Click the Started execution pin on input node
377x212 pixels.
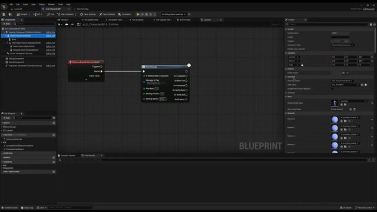[101, 71]
